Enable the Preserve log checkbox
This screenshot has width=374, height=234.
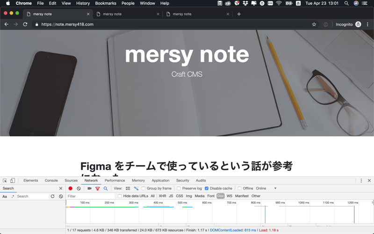[x=179, y=189]
